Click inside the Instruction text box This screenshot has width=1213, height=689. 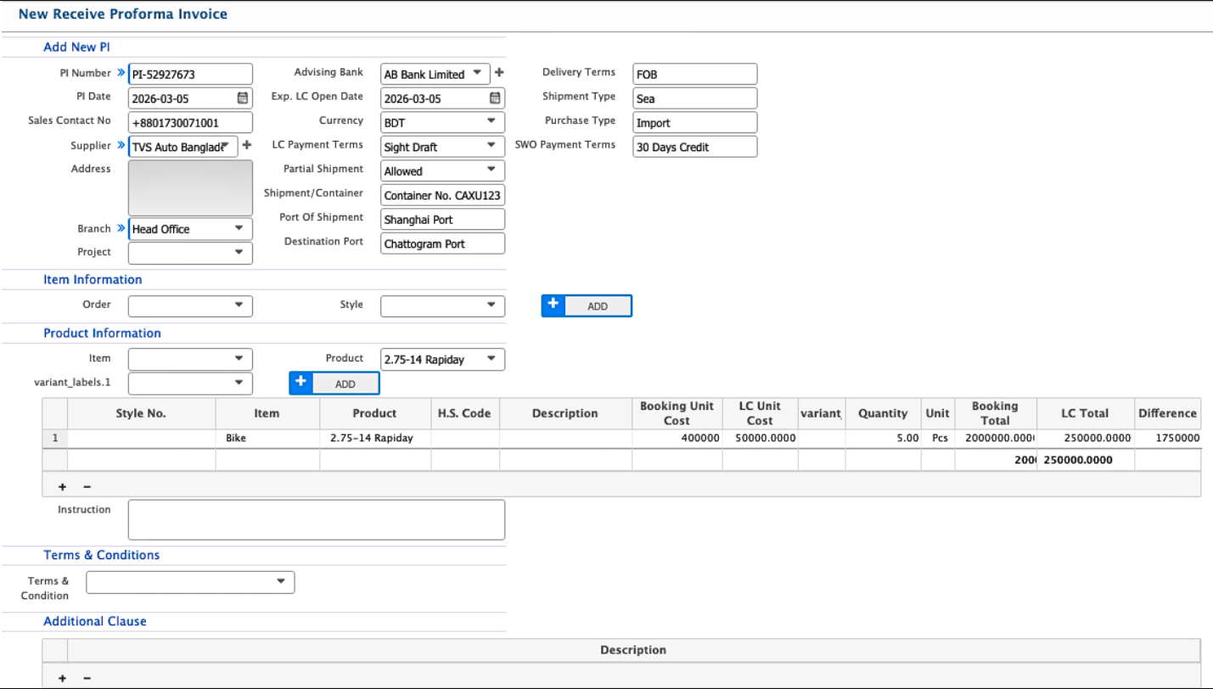click(316, 518)
